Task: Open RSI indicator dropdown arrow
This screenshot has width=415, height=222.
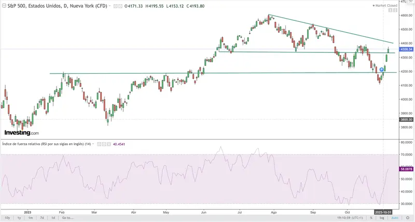Action: click(93, 144)
